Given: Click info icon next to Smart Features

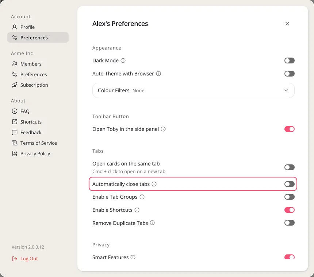Looking at the screenshot, I should [133, 257].
